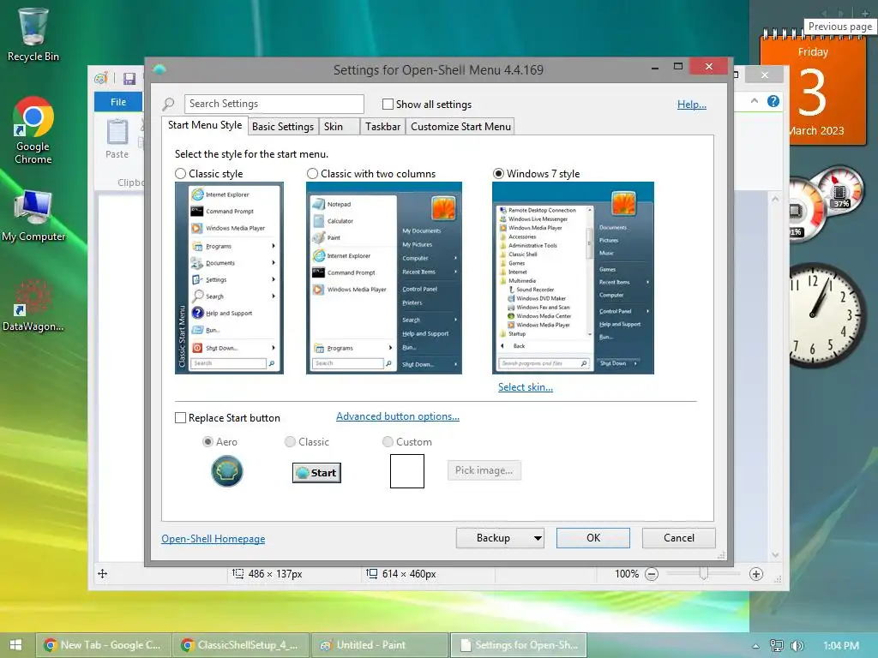This screenshot has width=878, height=658.
Task: Click the Paint scrollbar up arrow
Action: pos(775,199)
